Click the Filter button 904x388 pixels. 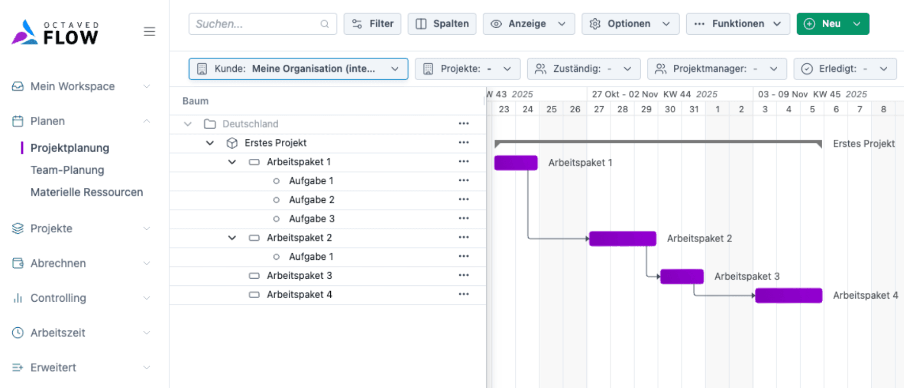pyautogui.click(x=372, y=24)
